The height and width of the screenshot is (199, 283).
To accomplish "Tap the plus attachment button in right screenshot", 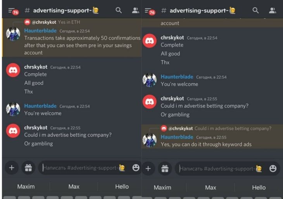I will pyautogui.click(x=148, y=169).
